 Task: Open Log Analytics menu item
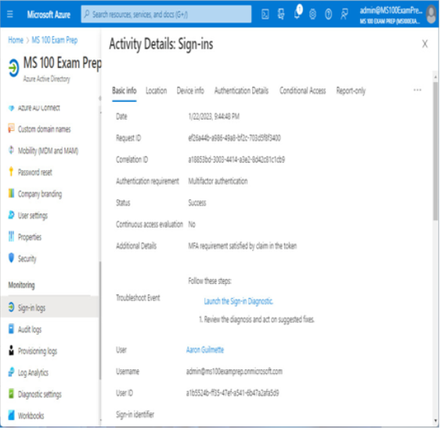pyautogui.click(x=33, y=372)
